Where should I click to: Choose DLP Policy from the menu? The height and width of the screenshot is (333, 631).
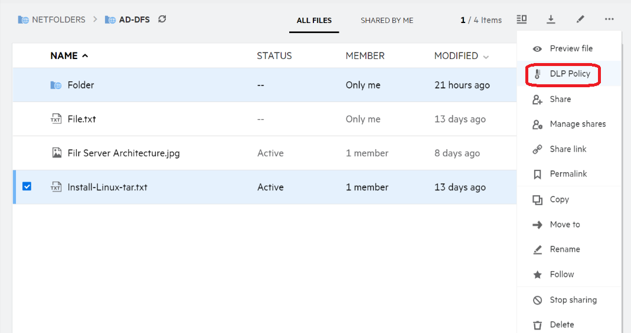[x=569, y=74]
